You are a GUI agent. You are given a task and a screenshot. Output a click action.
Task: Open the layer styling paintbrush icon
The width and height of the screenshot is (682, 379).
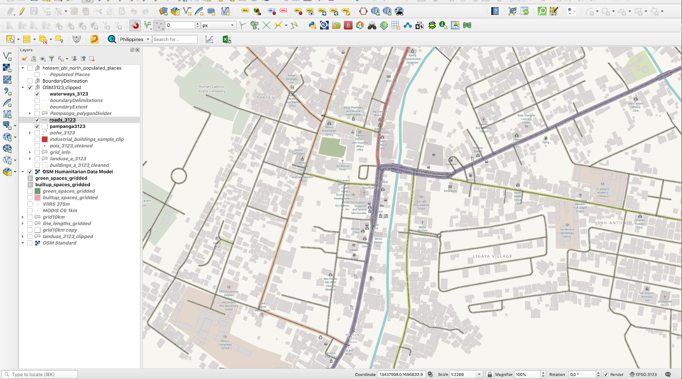(24, 59)
